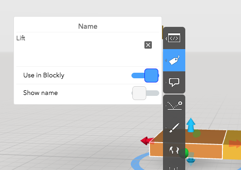Open the animation figures icon
This screenshot has width=241, height=170.
pos(174,150)
